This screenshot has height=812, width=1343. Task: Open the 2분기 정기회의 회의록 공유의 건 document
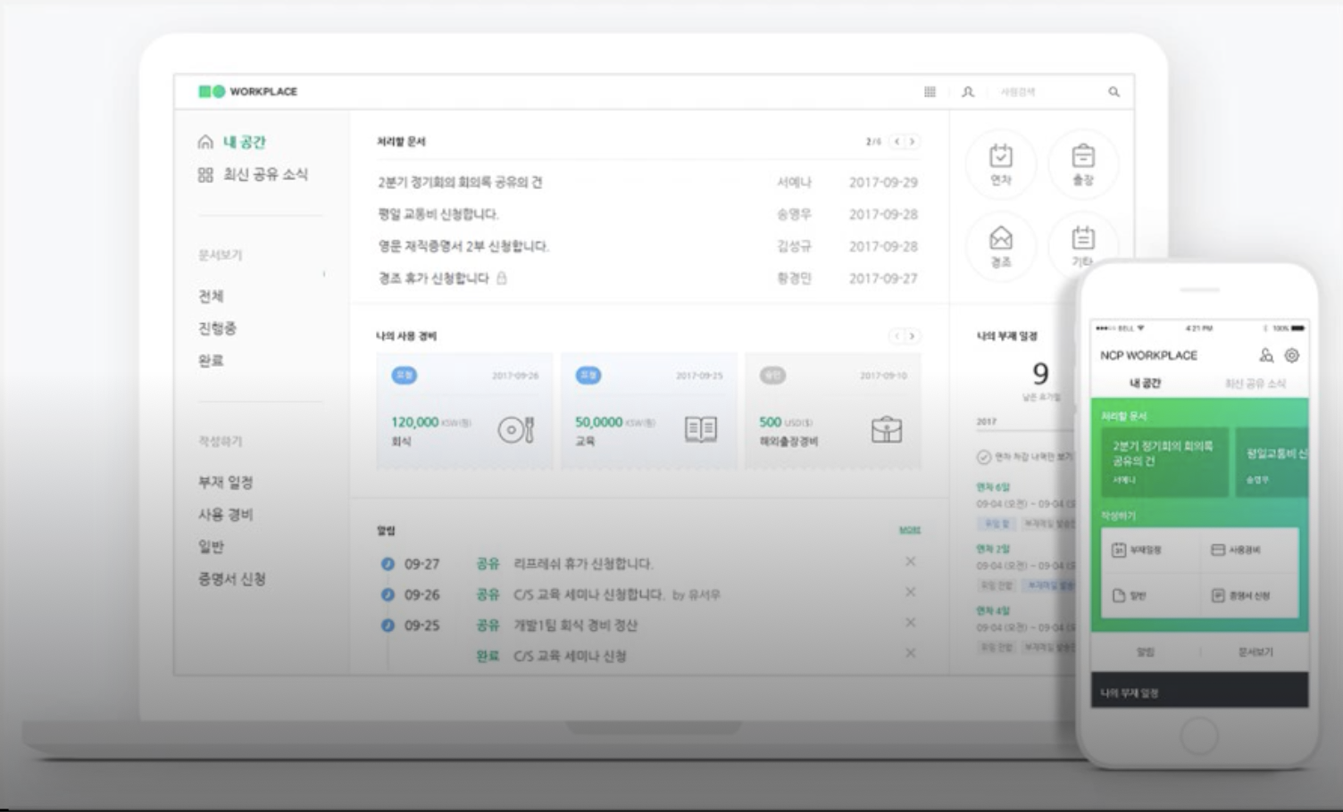(459, 182)
